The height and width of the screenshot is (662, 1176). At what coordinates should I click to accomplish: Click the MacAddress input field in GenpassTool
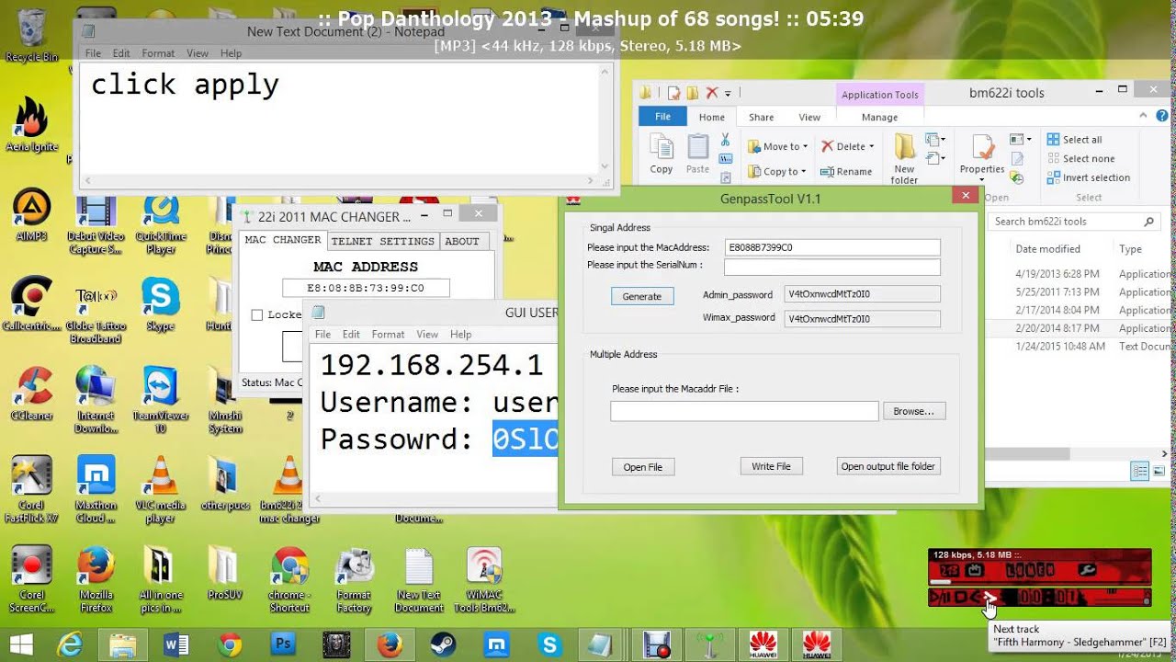(x=832, y=247)
